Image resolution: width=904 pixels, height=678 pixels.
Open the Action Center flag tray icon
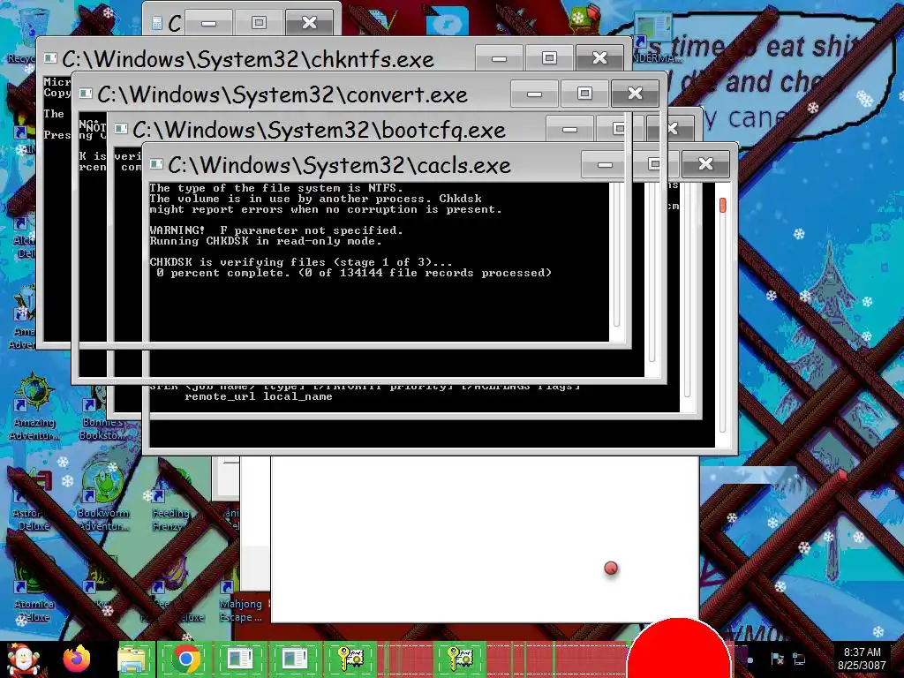(777, 659)
